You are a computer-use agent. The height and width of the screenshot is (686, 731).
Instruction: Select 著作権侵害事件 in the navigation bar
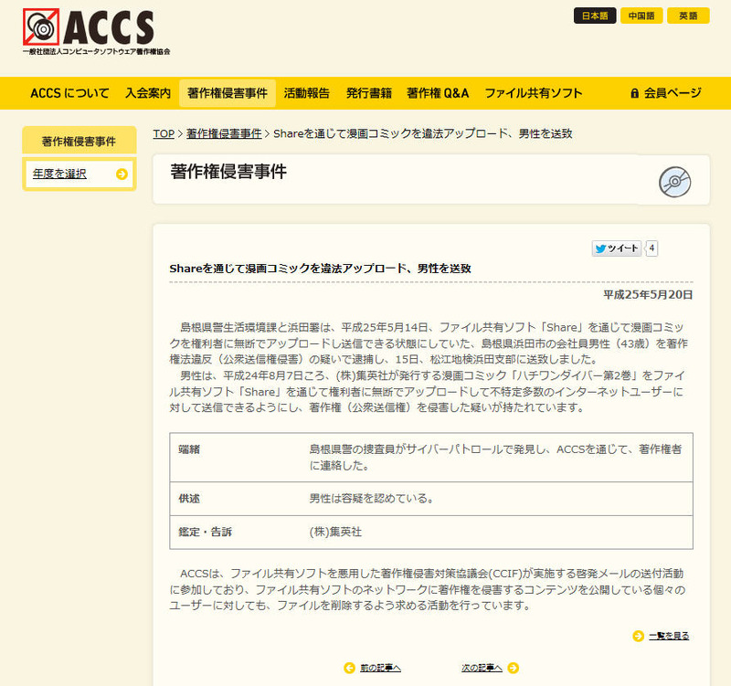pos(228,93)
